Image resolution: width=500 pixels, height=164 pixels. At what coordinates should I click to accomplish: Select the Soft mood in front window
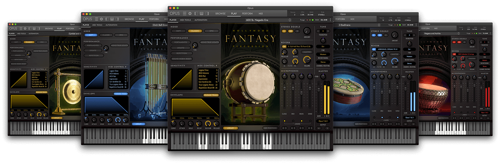tap(179, 31)
